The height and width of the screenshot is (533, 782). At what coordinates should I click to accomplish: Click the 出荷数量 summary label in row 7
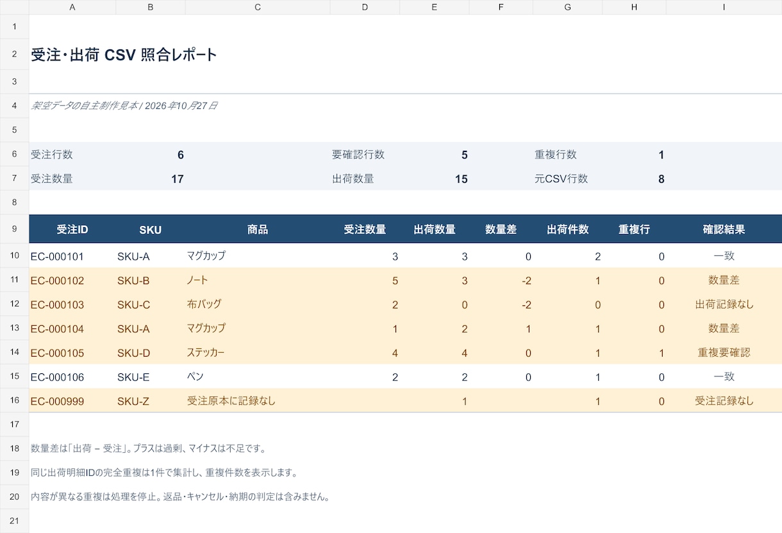(353, 179)
